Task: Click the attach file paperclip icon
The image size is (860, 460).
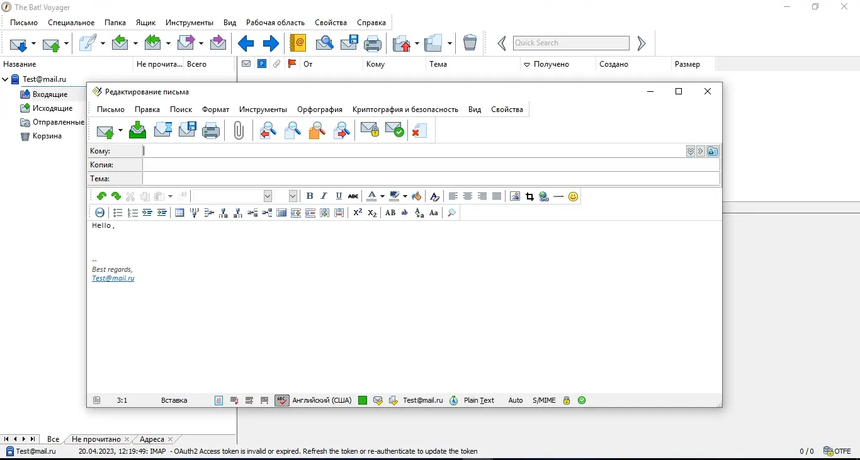Action: tap(239, 130)
